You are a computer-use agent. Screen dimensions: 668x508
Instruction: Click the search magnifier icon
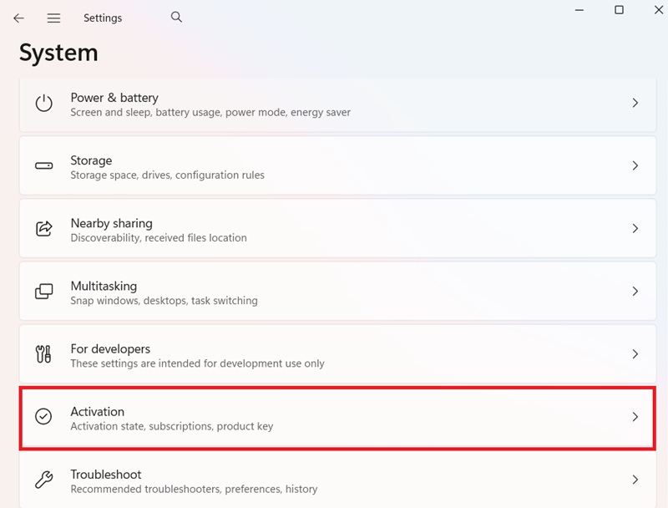coord(176,17)
